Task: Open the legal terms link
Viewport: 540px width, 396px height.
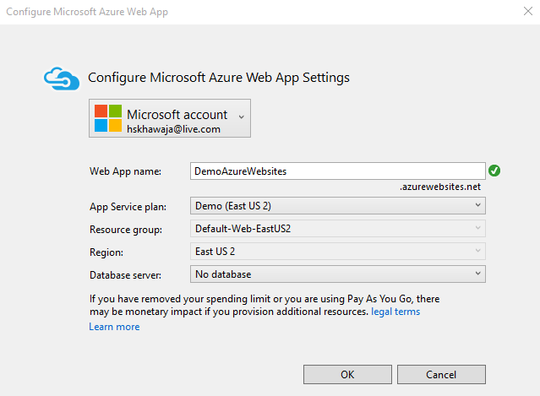Action: pyautogui.click(x=395, y=312)
